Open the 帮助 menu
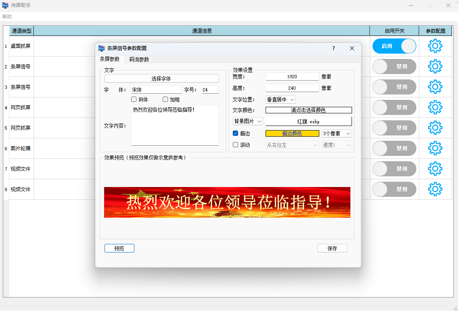 click(x=7, y=17)
